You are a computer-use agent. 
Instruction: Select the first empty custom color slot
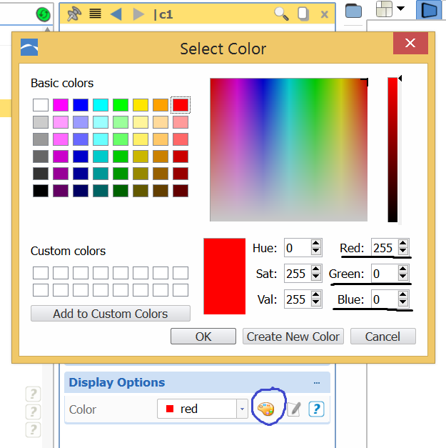[41, 273]
